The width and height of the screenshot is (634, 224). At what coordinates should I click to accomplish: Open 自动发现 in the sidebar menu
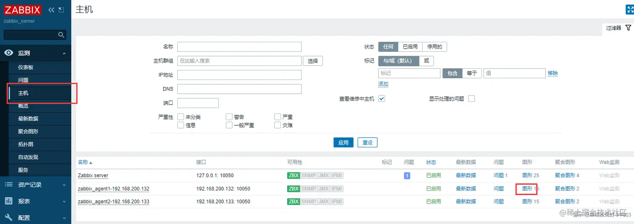pyautogui.click(x=28, y=157)
